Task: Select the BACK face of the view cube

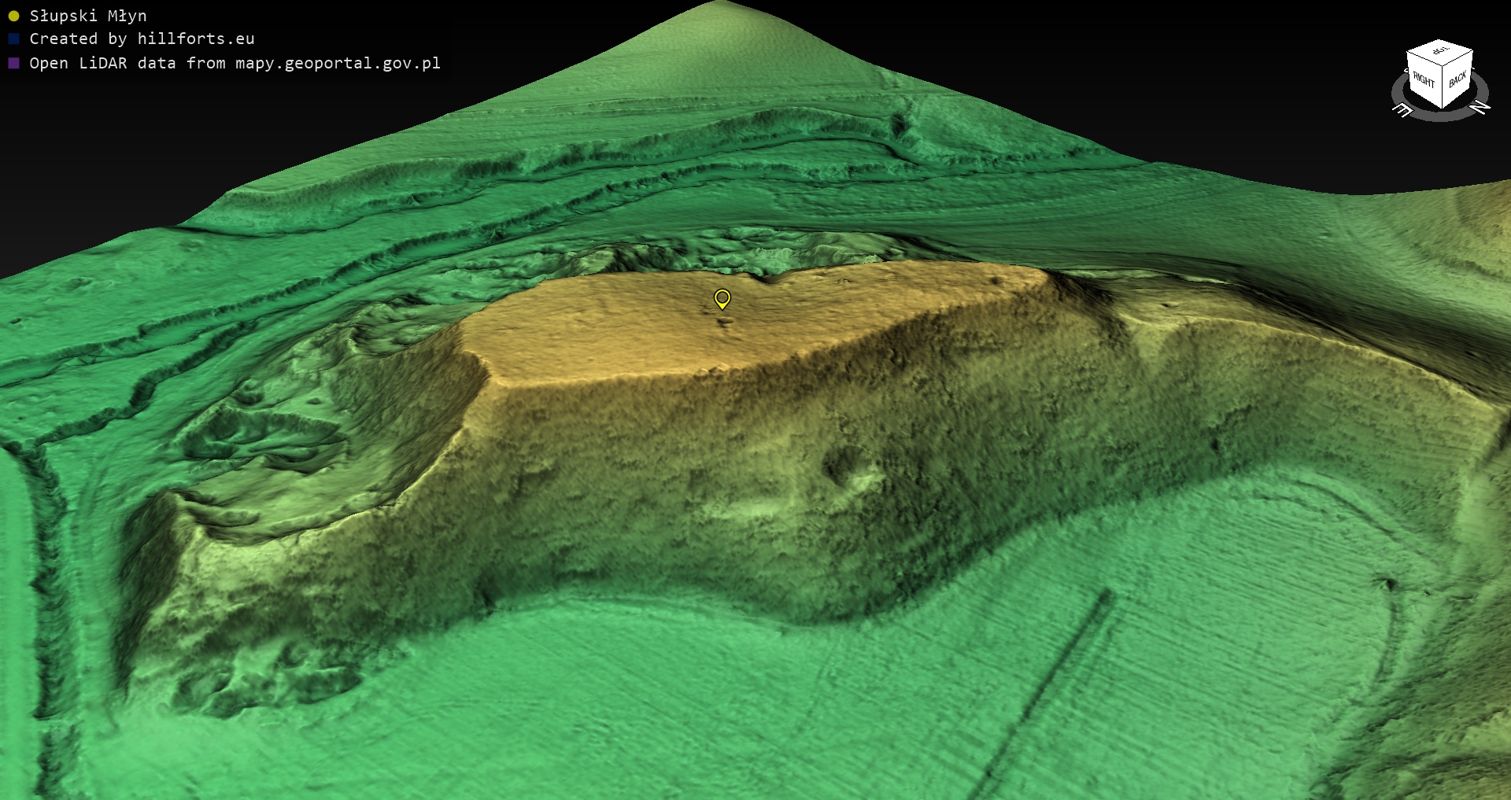Action: point(1457,79)
